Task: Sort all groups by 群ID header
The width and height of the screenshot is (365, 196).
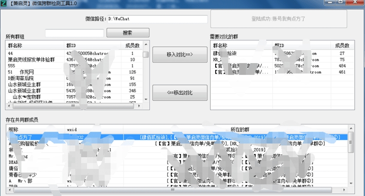Action: pyautogui.click(x=92, y=46)
